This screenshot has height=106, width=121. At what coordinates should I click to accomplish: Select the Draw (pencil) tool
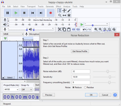point(69,11)
